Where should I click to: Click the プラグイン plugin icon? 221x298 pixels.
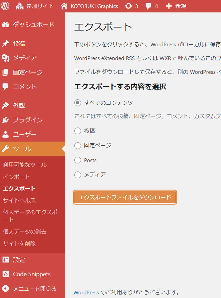click(x=6, y=120)
